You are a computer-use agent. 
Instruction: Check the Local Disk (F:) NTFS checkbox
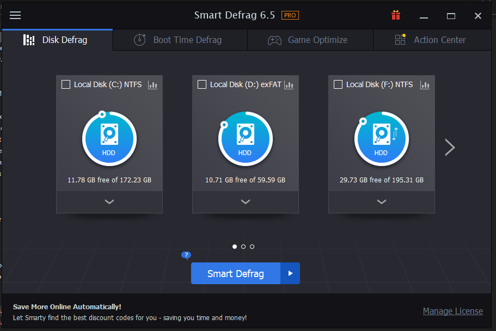coord(338,84)
